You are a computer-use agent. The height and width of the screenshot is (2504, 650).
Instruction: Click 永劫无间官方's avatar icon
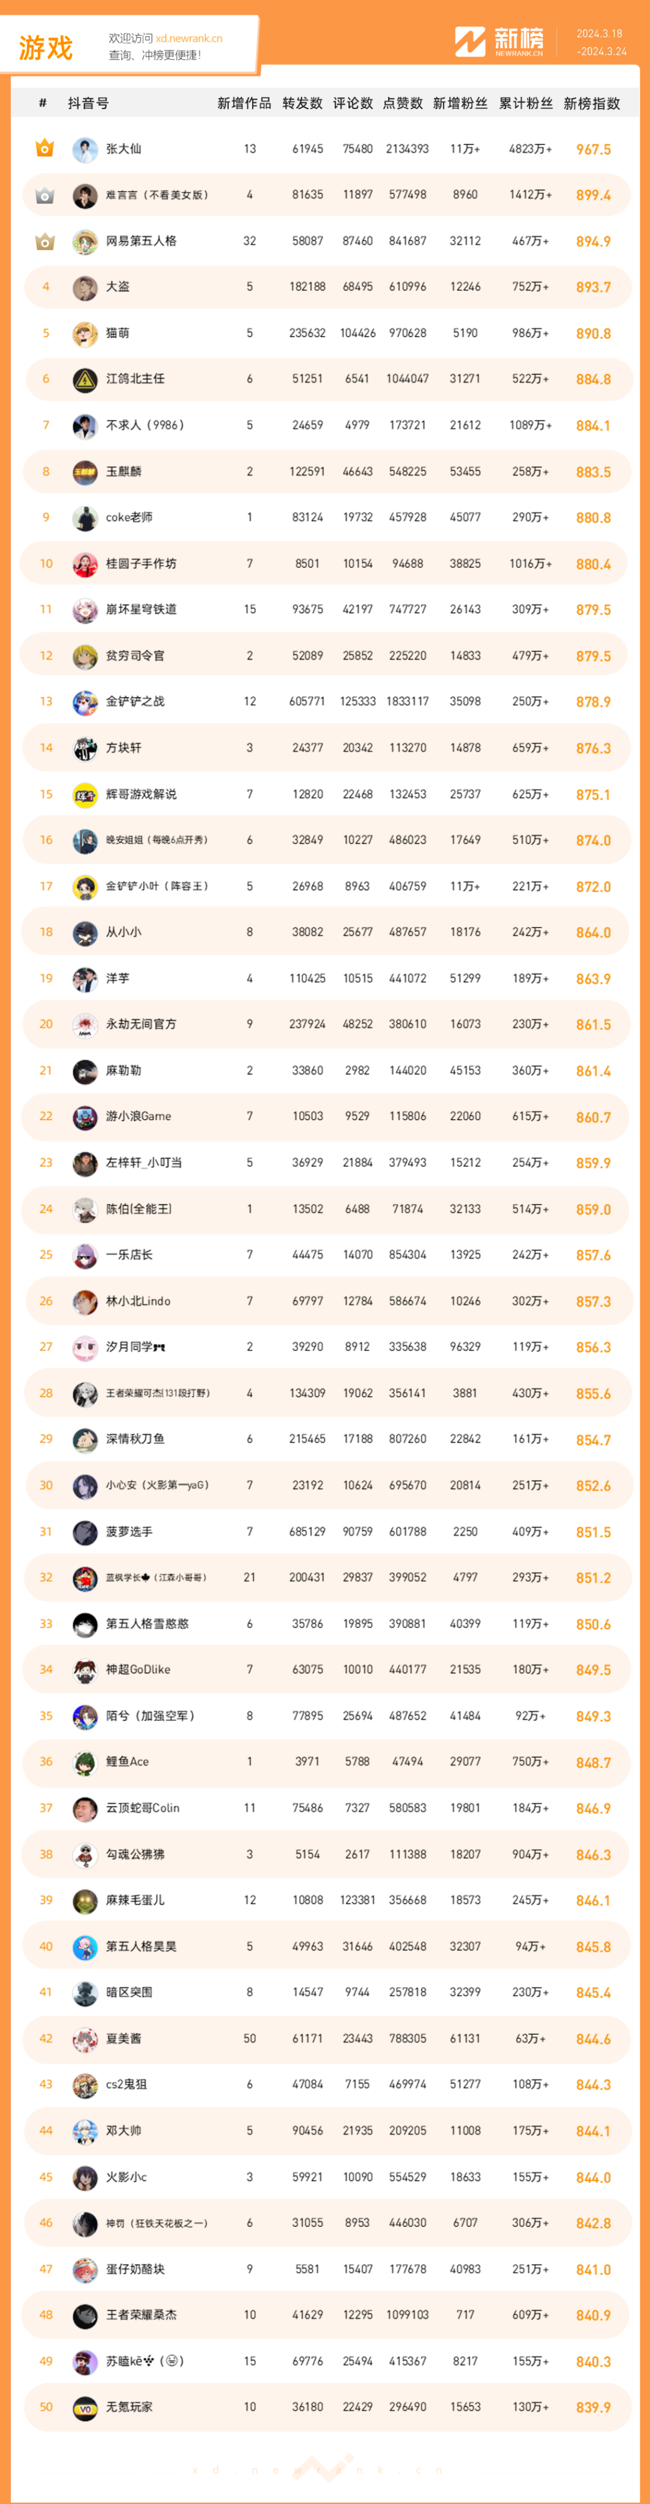click(x=84, y=1025)
